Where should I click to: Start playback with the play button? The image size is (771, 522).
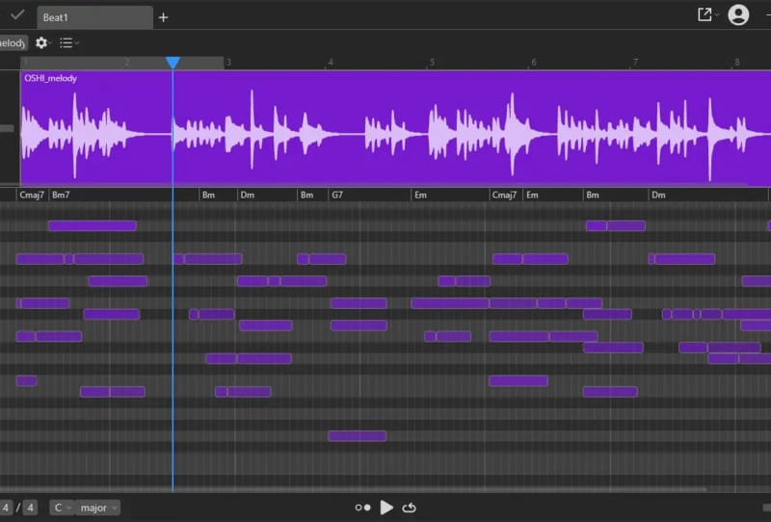387,508
